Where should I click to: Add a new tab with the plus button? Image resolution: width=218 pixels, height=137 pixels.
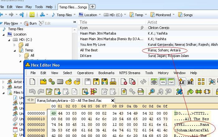[92, 7]
